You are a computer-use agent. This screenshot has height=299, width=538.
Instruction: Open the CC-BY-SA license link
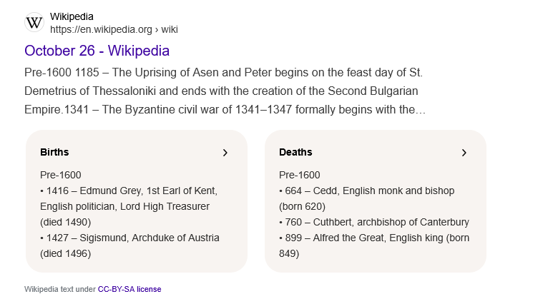(129, 289)
